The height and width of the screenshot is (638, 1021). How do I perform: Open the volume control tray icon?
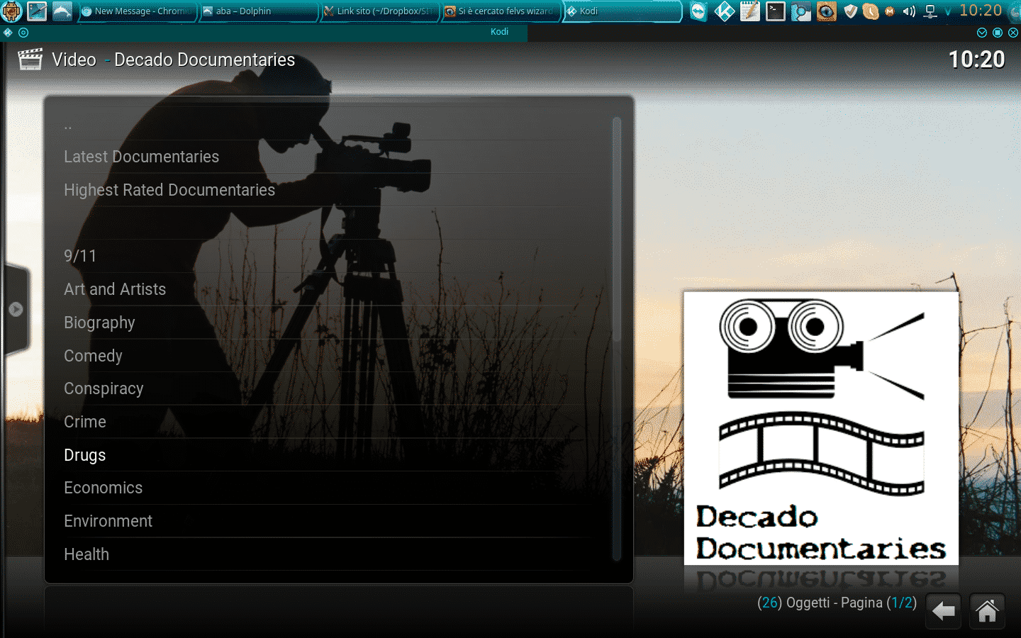point(909,11)
